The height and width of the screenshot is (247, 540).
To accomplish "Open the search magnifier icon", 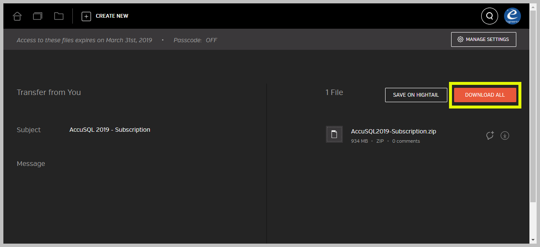I will [490, 16].
